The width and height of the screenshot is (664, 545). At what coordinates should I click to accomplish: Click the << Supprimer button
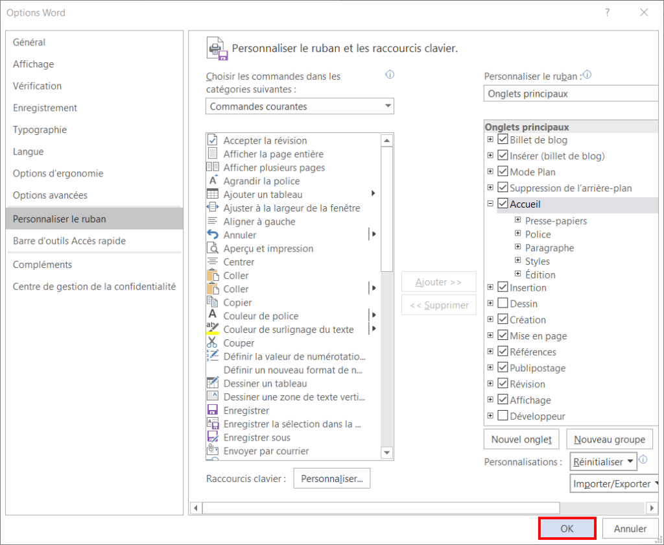[439, 305]
